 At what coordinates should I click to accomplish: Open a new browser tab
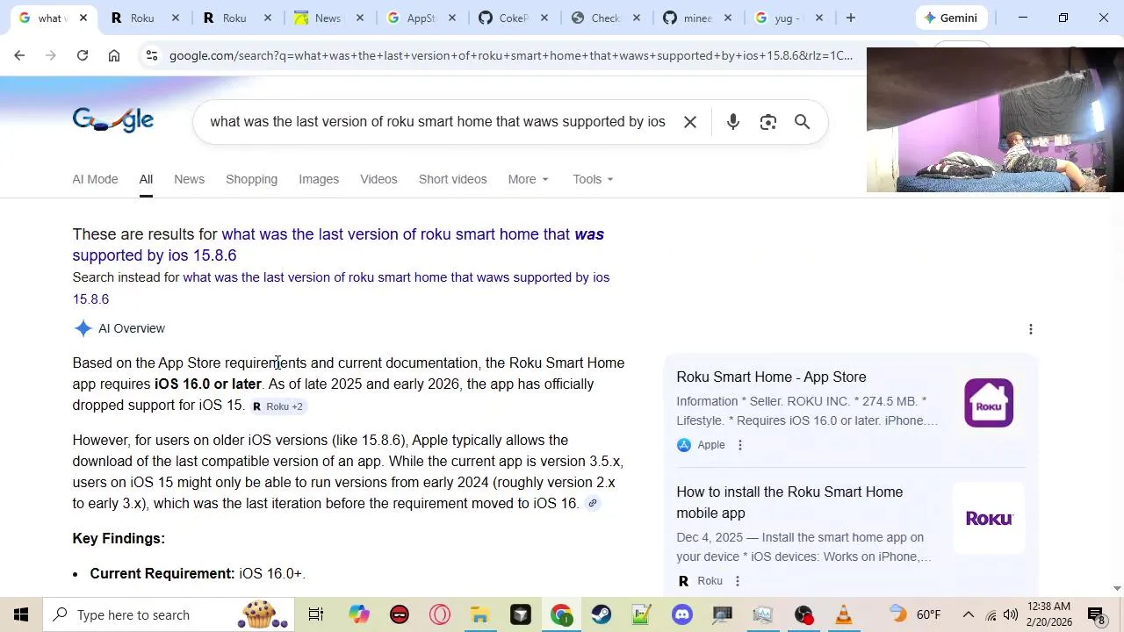coord(851,18)
